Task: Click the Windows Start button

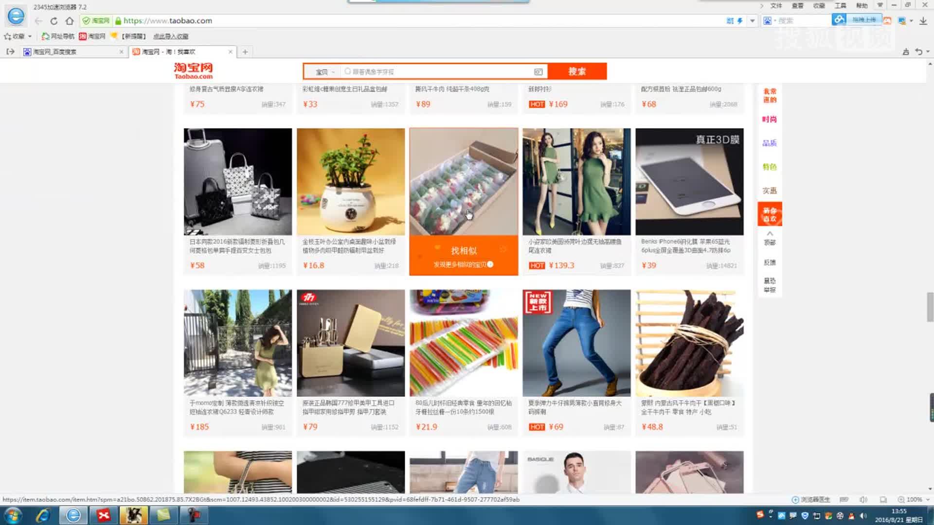Action: point(13,515)
